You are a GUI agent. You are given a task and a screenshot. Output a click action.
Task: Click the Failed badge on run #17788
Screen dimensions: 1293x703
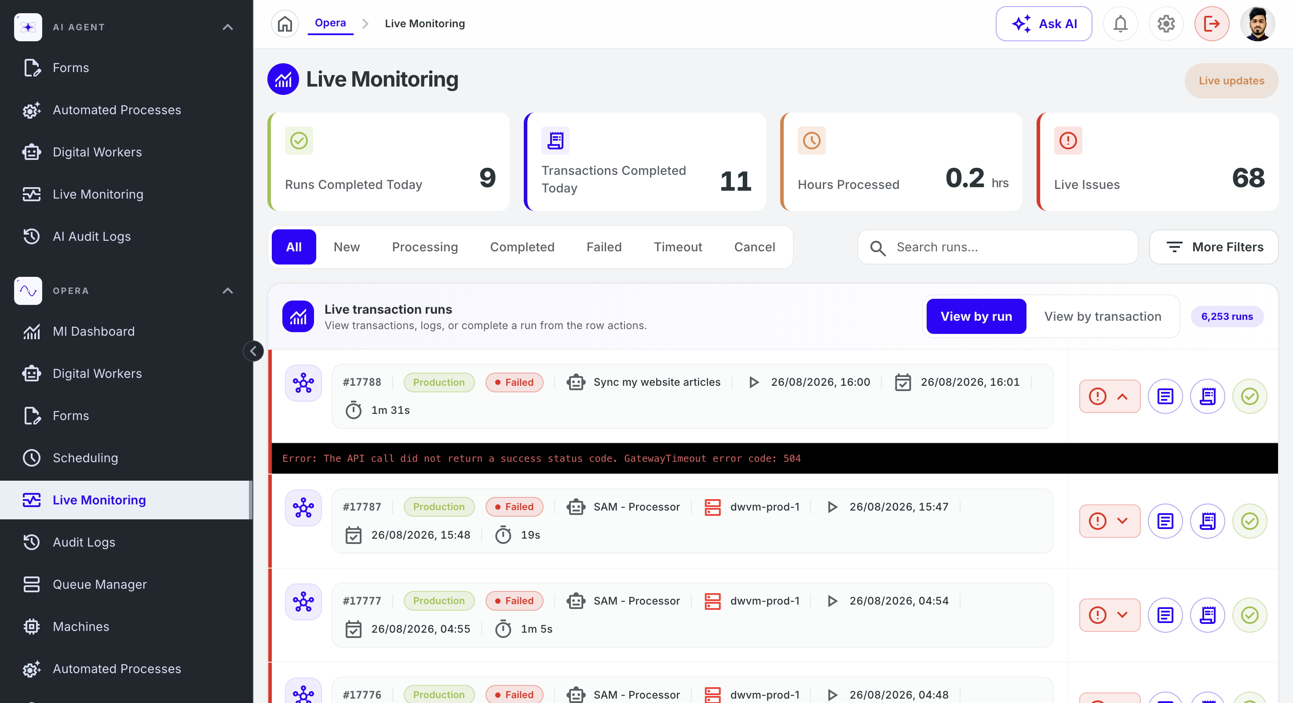coord(514,382)
